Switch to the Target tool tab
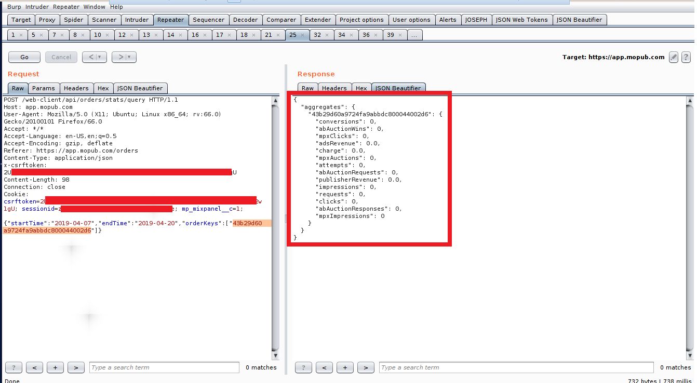The image size is (697, 383). tap(21, 20)
